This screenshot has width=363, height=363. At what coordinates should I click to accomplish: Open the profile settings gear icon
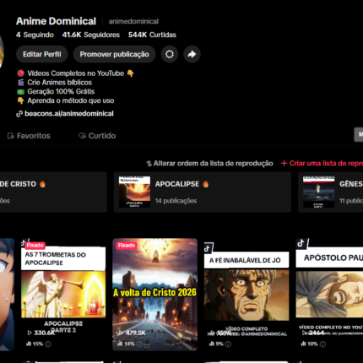point(170,54)
